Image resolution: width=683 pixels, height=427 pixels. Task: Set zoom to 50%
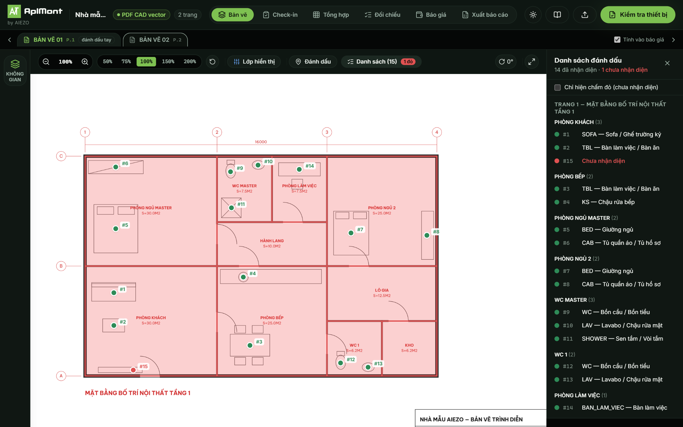(x=108, y=62)
